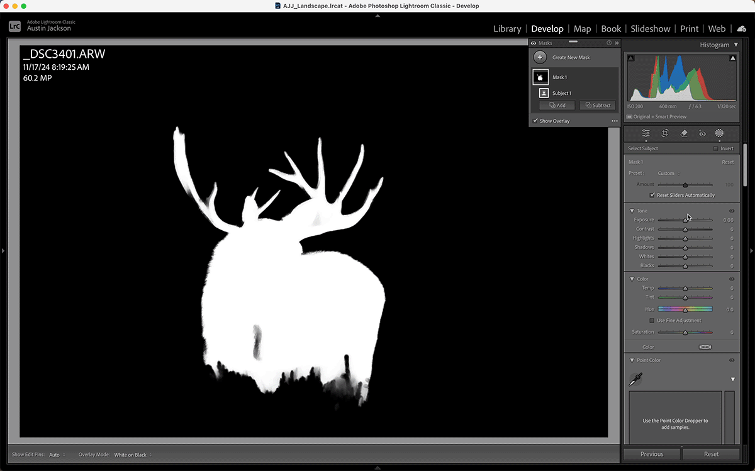
Task: Click the Lightroom Classic Lrc logo
Action: pyautogui.click(x=15, y=25)
